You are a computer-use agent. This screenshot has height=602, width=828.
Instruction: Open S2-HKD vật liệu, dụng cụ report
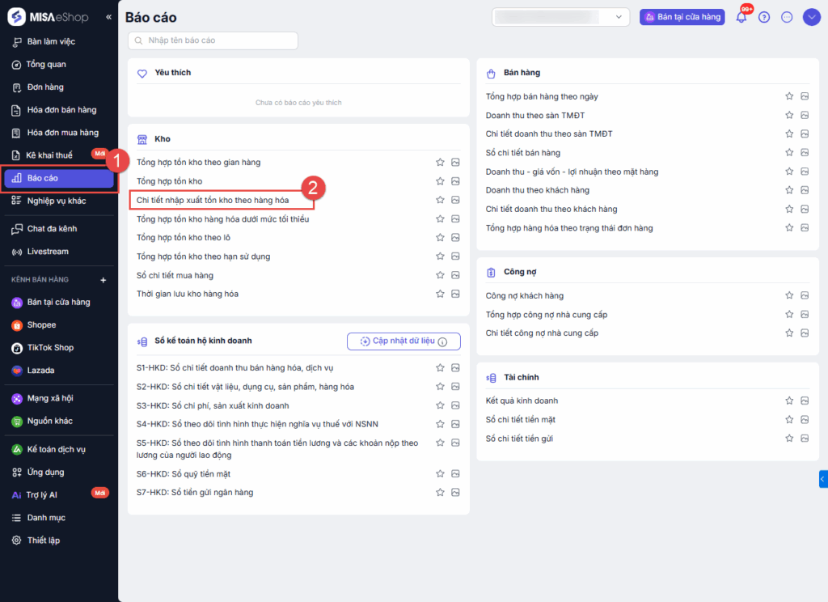(245, 387)
